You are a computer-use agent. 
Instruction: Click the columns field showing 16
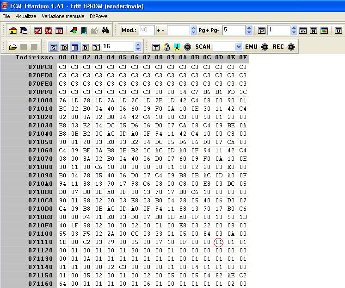[x=118, y=47]
